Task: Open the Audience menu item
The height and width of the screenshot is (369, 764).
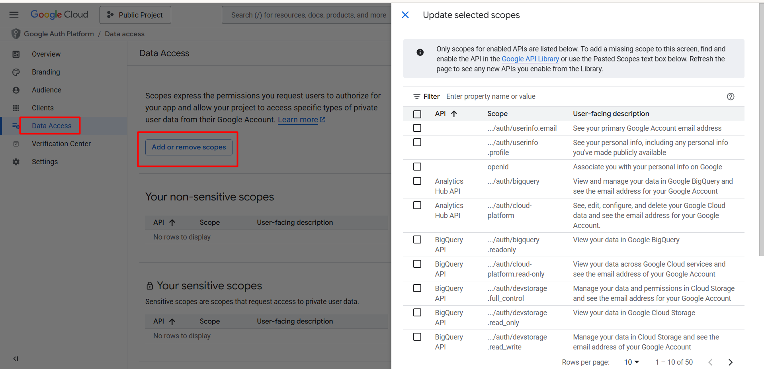Action: tap(47, 90)
